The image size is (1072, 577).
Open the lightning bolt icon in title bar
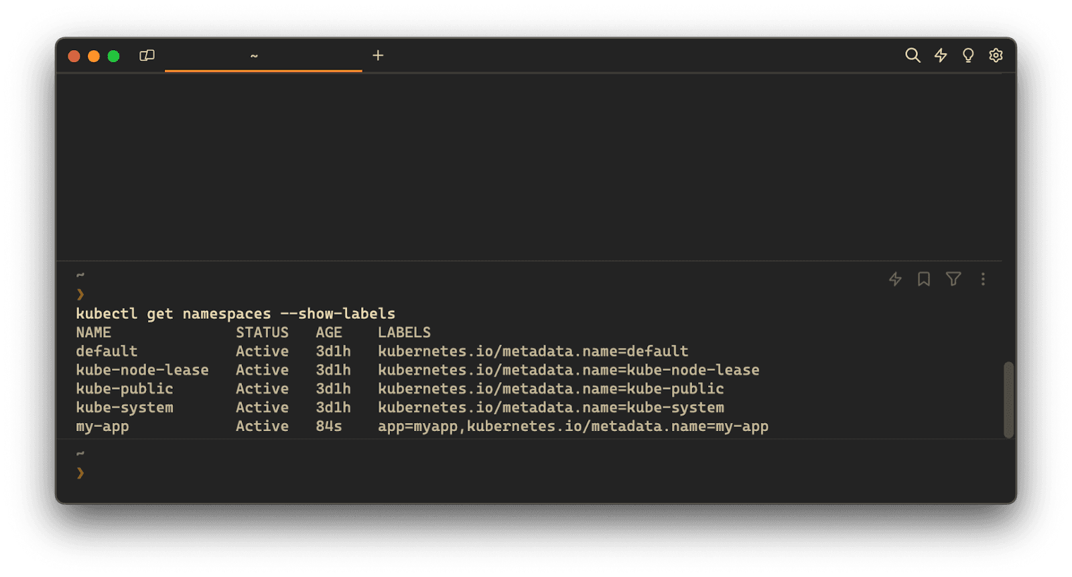[x=941, y=56]
